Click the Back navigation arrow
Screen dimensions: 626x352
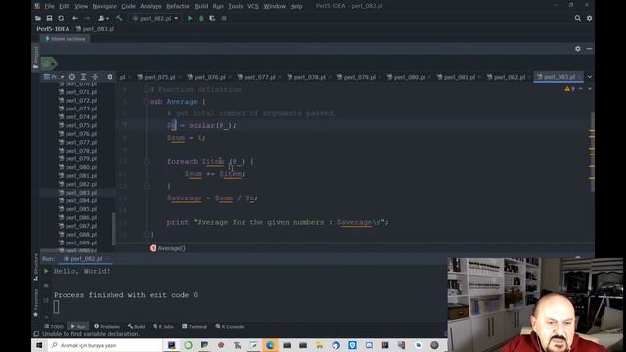tap(75, 18)
